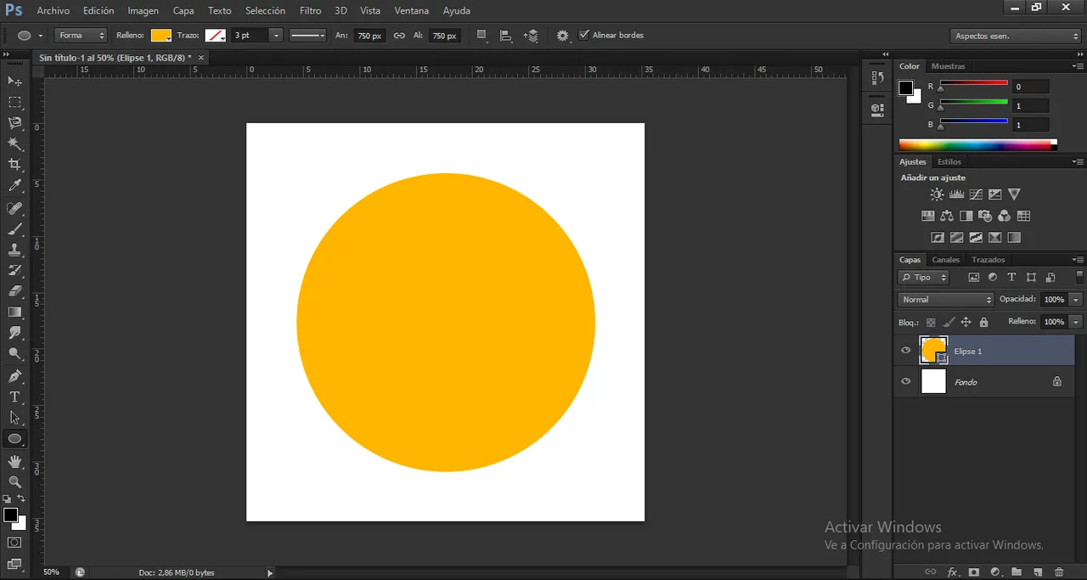This screenshot has height=580, width=1087.
Task: Select the Clone Stamp tool
Action: (x=14, y=250)
